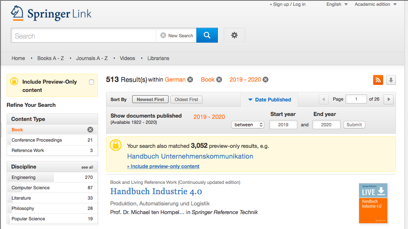Subscribe via the orange RSS icon
408x229 pixels.
pos(378,80)
